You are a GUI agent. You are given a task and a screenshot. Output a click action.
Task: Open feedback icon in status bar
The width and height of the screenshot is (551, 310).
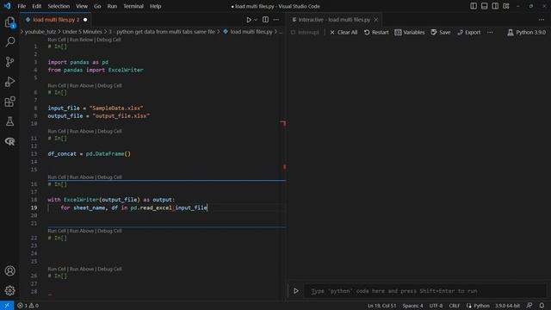click(529, 306)
